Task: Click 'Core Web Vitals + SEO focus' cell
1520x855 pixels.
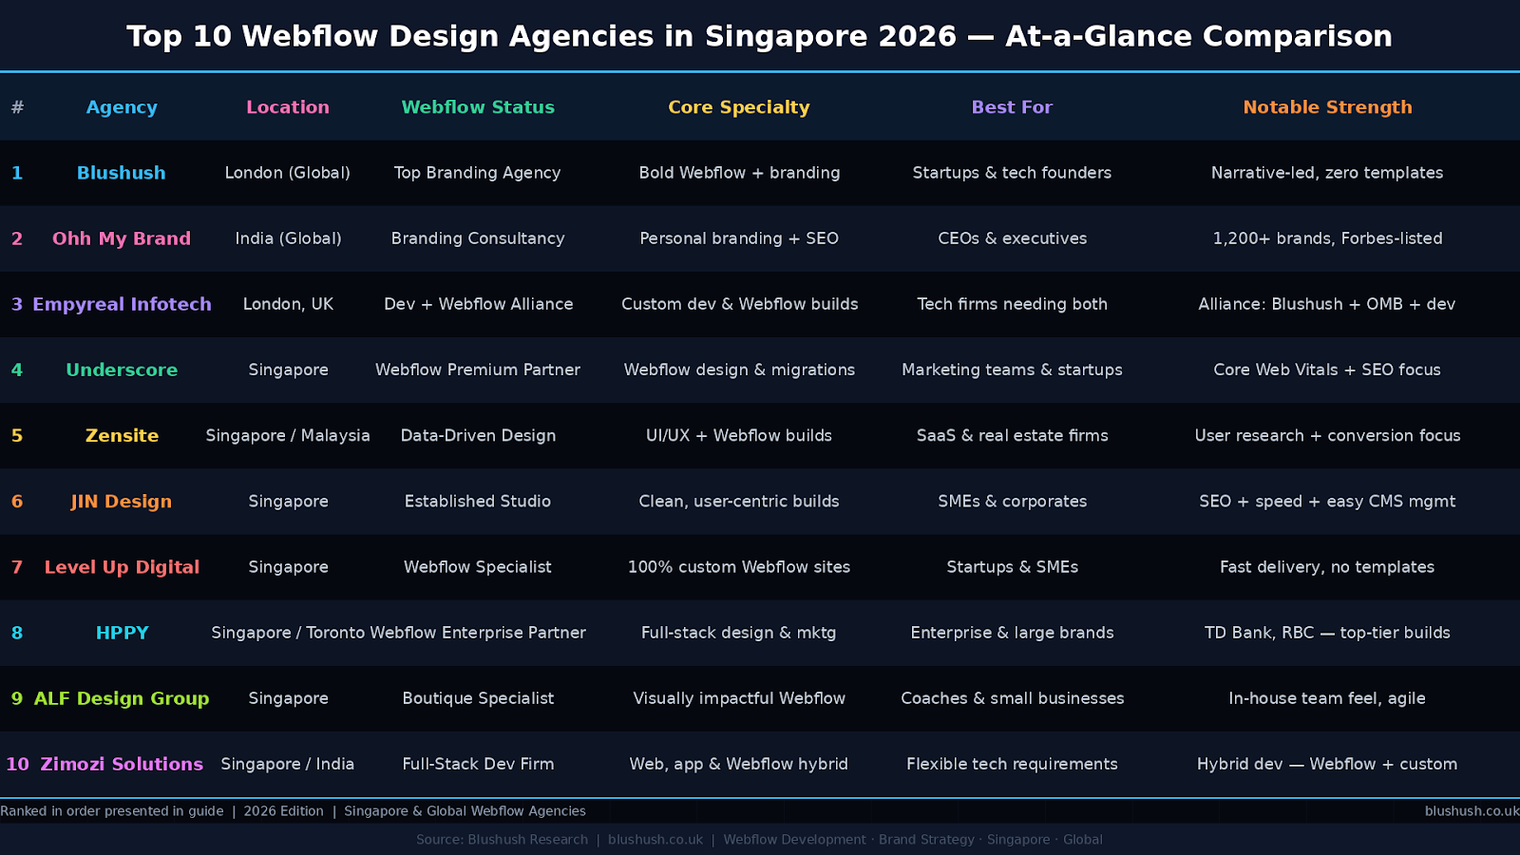Action: tap(1327, 370)
